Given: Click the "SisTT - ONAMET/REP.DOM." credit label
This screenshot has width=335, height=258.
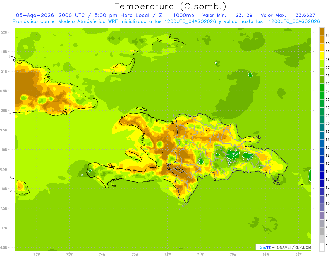Looking at the screenshot, I should coord(284,247).
